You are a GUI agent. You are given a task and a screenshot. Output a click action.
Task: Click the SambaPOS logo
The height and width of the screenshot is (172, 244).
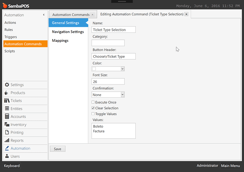point(16,6)
